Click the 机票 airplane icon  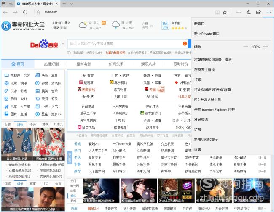[x=6, y=106]
